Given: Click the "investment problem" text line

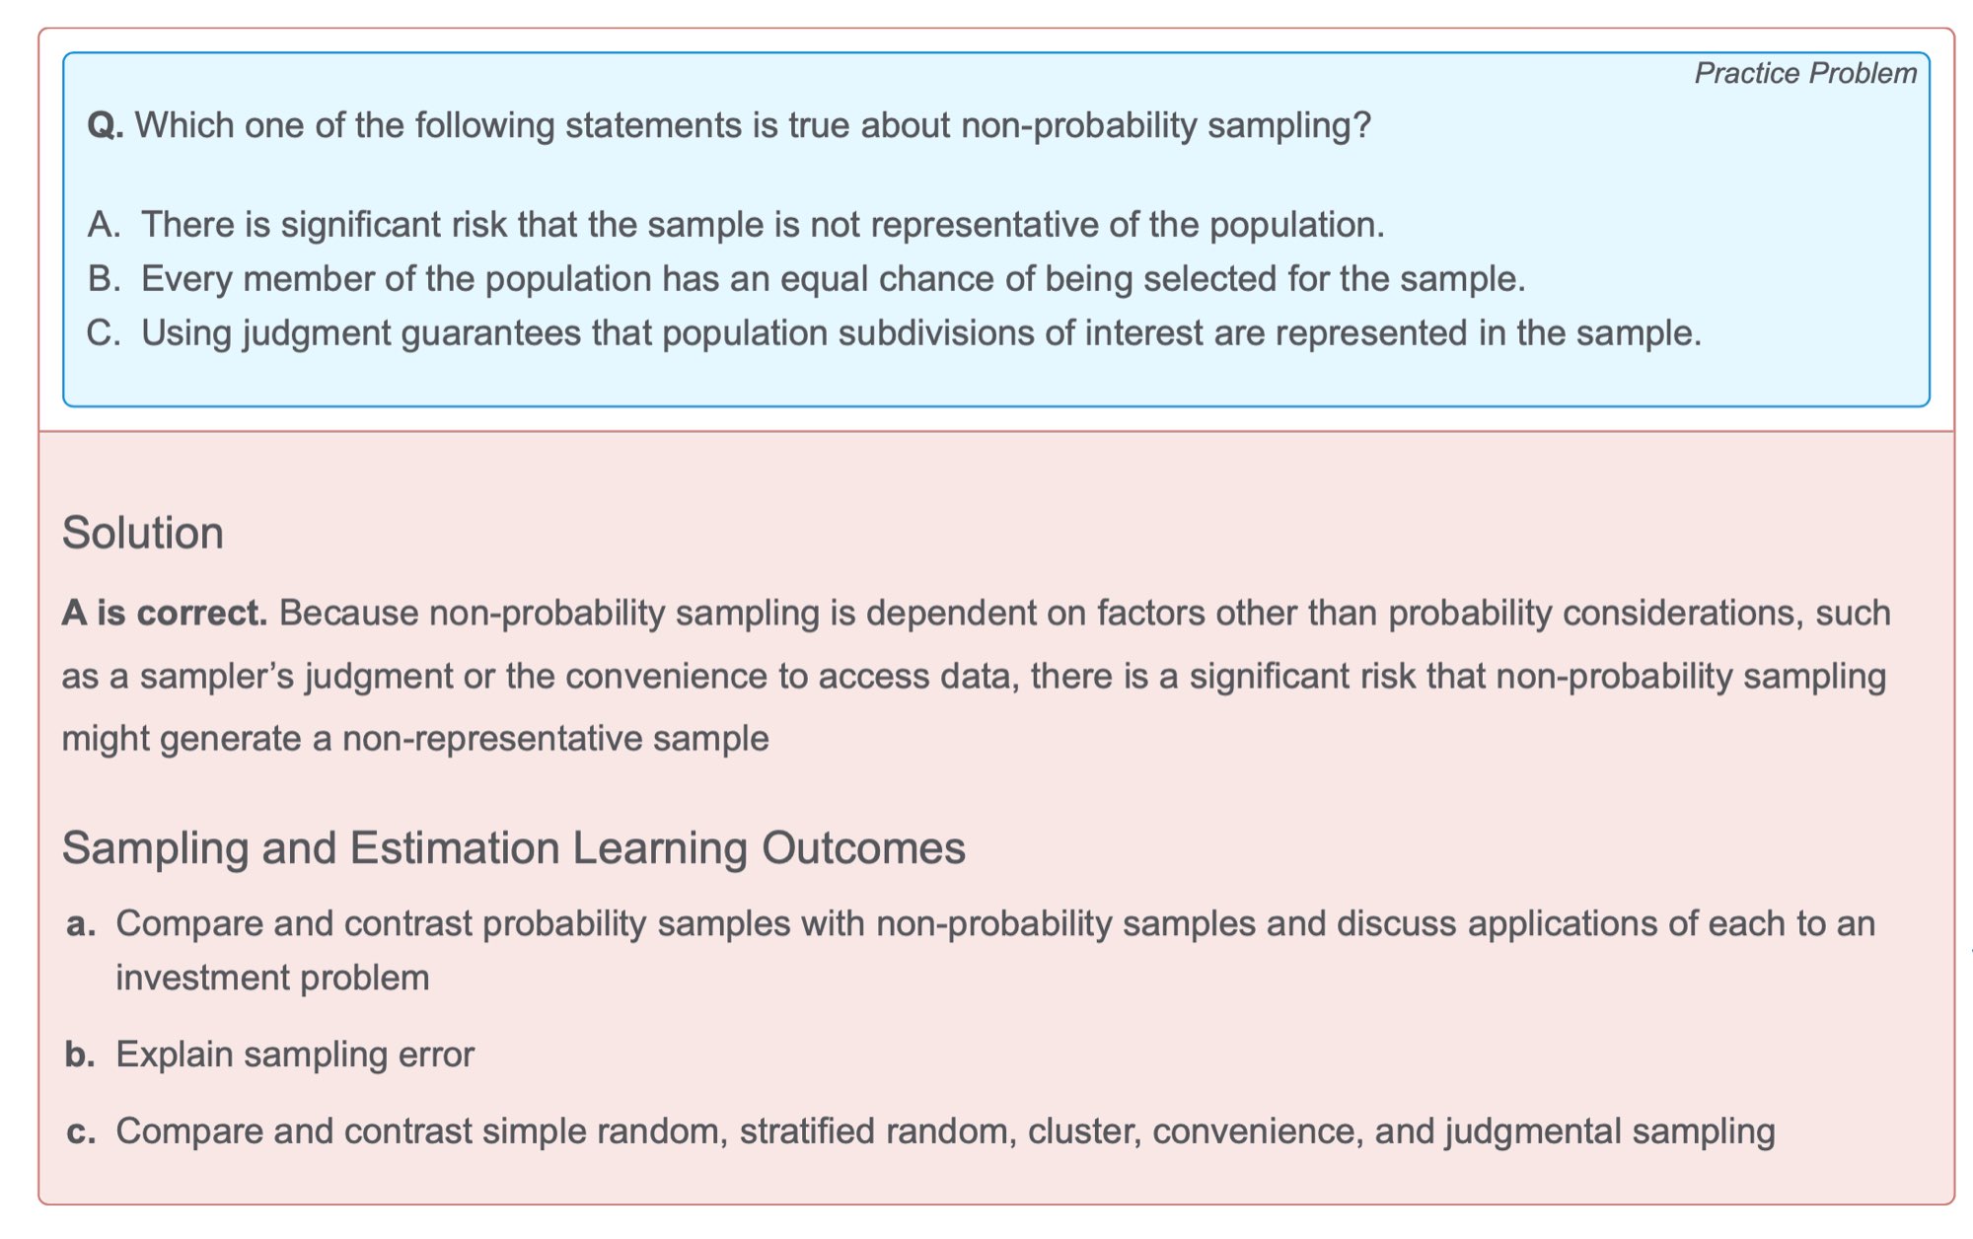Looking at the screenshot, I should coord(272,978).
